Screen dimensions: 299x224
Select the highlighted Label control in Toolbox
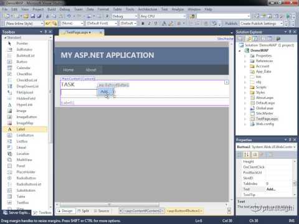pos(25,129)
